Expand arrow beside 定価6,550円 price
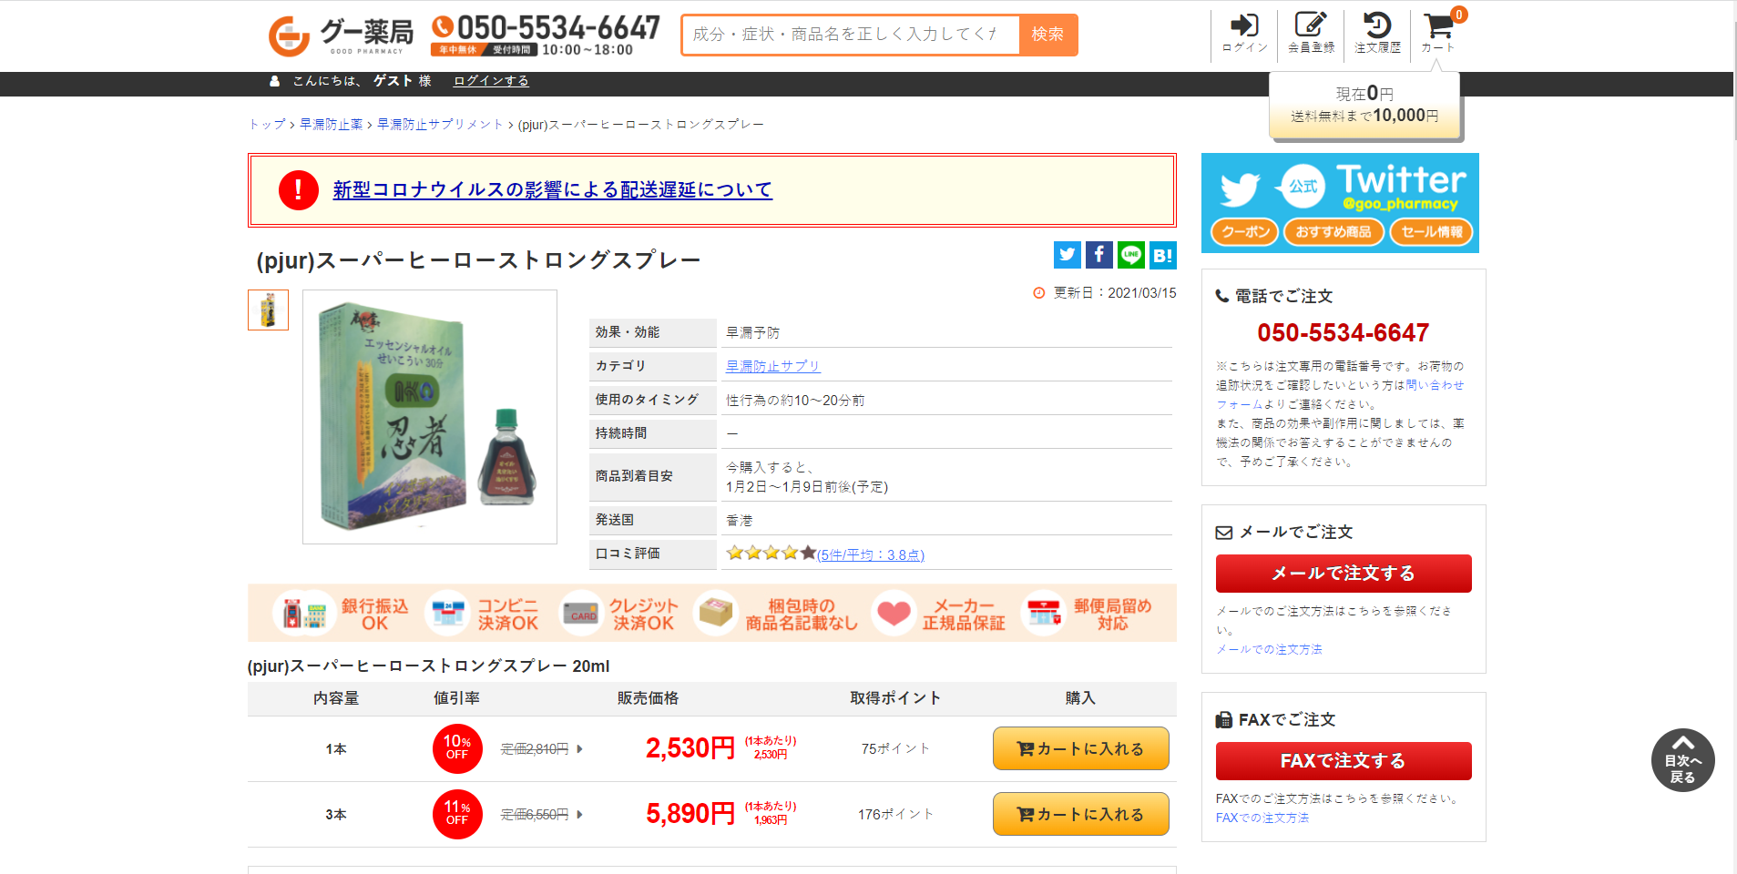Image resolution: width=1737 pixels, height=874 pixels. tap(580, 815)
